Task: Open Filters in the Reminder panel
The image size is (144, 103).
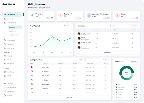Action: coord(135,26)
